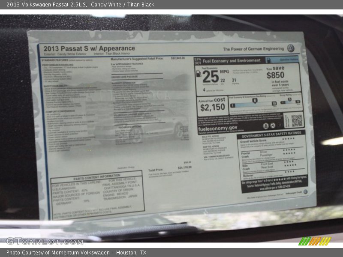Click the heading "2013 Passat S w/ Appearance"
Viewport: 343px width, 257px height.
[89, 48]
